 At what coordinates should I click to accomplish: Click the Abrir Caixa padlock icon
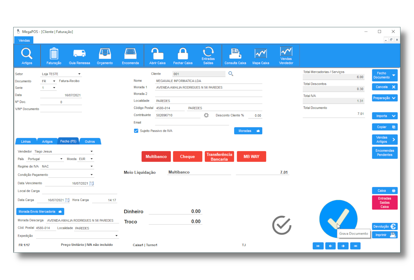click(x=157, y=54)
